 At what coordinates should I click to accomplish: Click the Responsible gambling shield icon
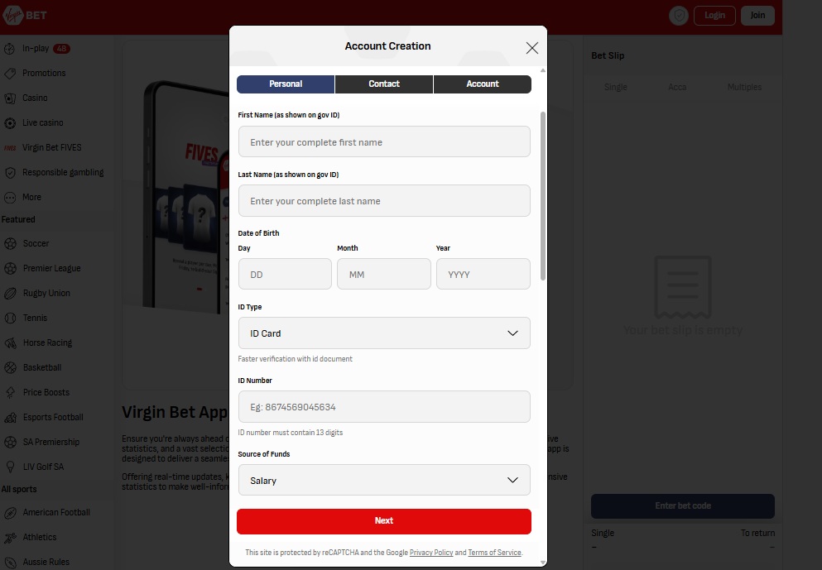click(10, 173)
